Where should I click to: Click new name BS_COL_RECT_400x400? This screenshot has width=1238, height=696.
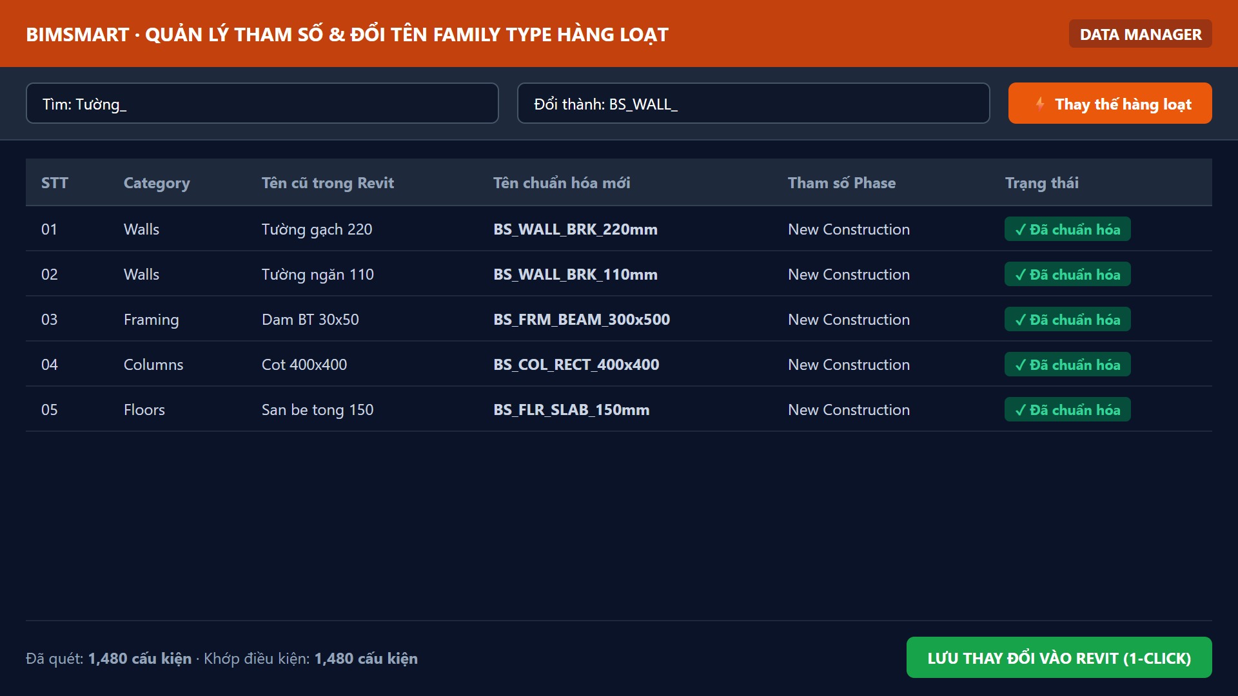point(576,365)
